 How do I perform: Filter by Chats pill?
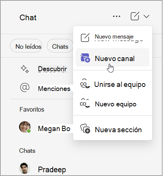[x=60, y=46]
